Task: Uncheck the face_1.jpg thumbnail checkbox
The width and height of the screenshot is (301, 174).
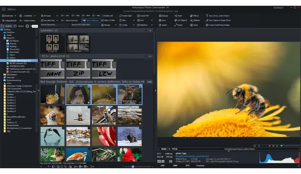Action: click(x=89, y=86)
